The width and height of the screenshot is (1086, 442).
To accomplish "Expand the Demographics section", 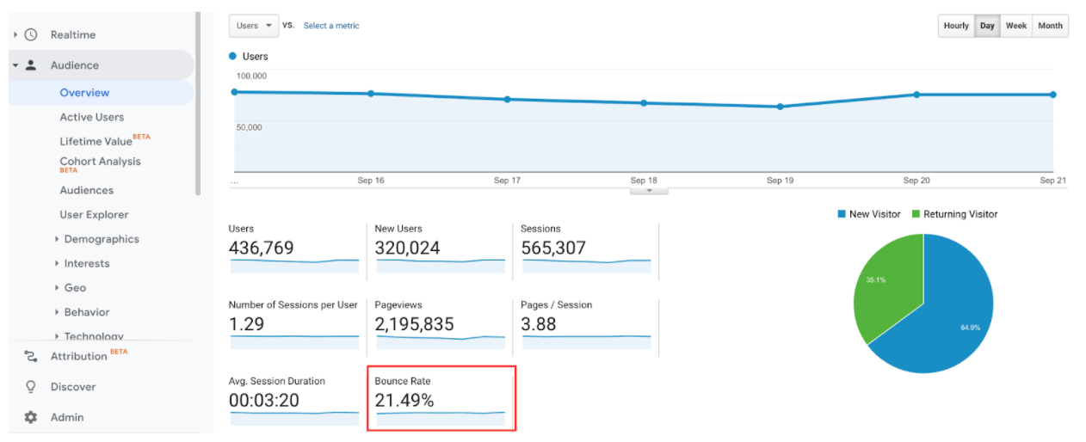I will 101,239.
